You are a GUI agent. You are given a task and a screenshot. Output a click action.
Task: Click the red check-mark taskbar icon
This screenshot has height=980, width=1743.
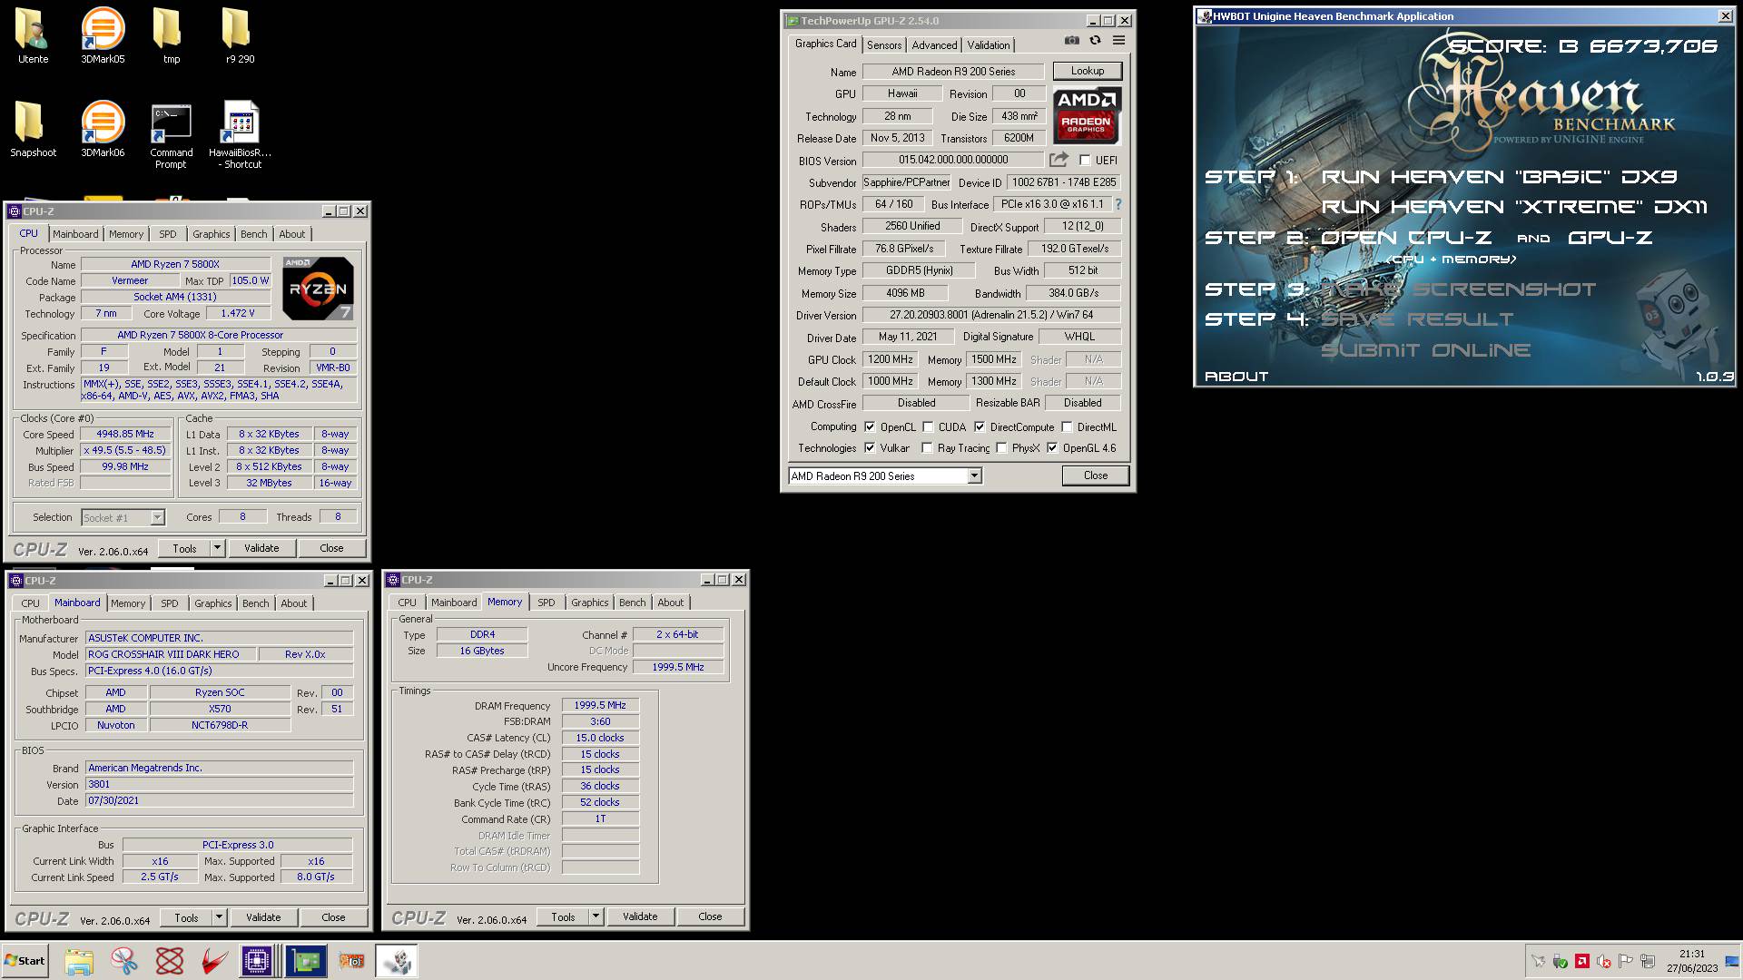(x=215, y=961)
